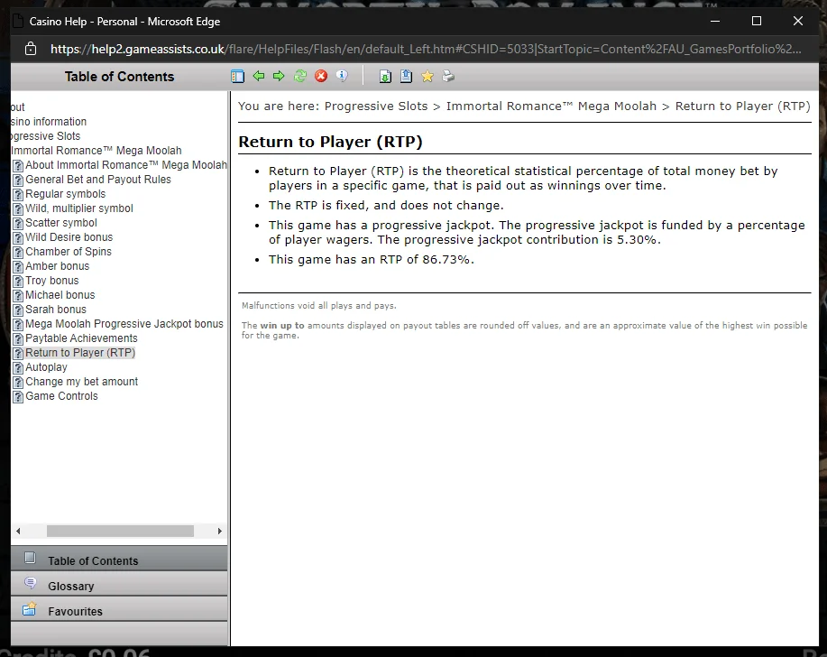Switch to the Table of Contents tab

click(119, 559)
